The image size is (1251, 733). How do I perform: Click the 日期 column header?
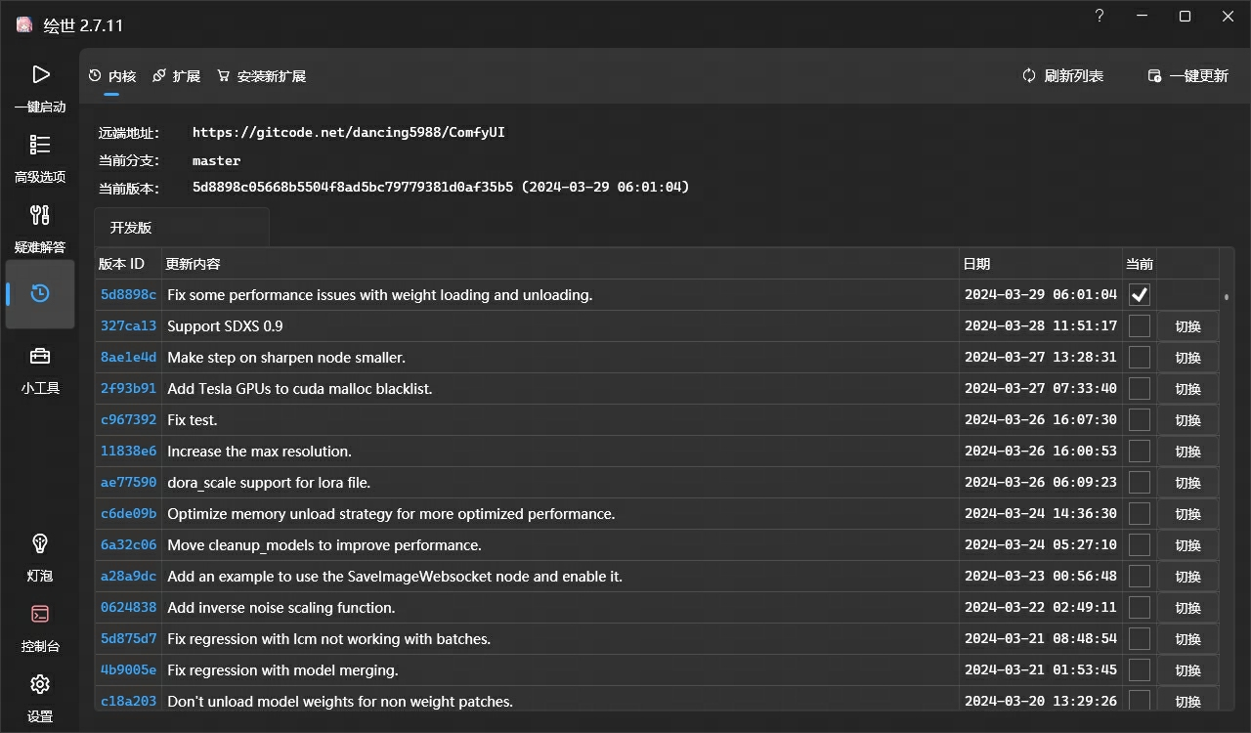pyautogui.click(x=1041, y=264)
